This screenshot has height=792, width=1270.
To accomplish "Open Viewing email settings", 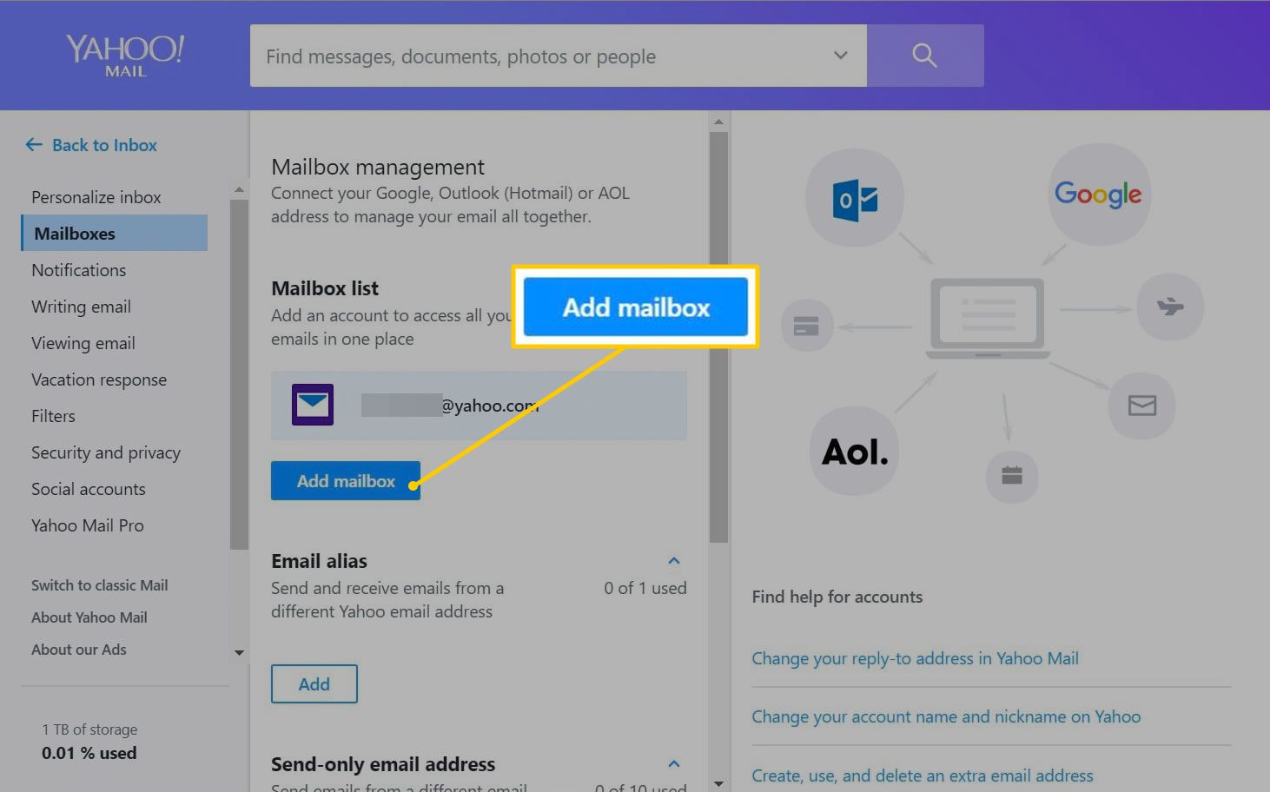I will (83, 343).
